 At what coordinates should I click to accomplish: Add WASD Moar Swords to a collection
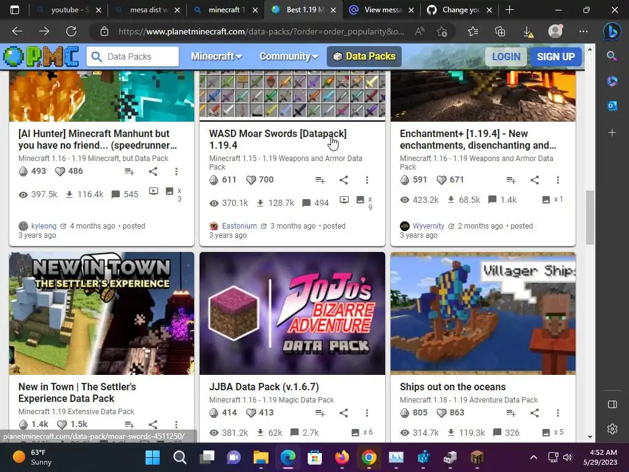pos(319,180)
